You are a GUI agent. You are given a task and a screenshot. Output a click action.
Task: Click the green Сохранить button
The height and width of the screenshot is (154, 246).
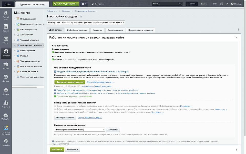point(57,149)
